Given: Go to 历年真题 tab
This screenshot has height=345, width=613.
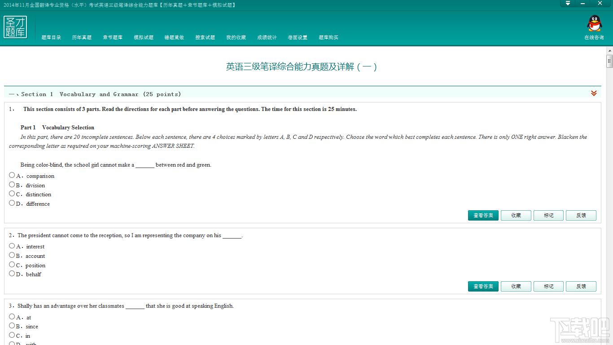Looking at the screenshot, I should pyautogui.click(x=82, y=37).
